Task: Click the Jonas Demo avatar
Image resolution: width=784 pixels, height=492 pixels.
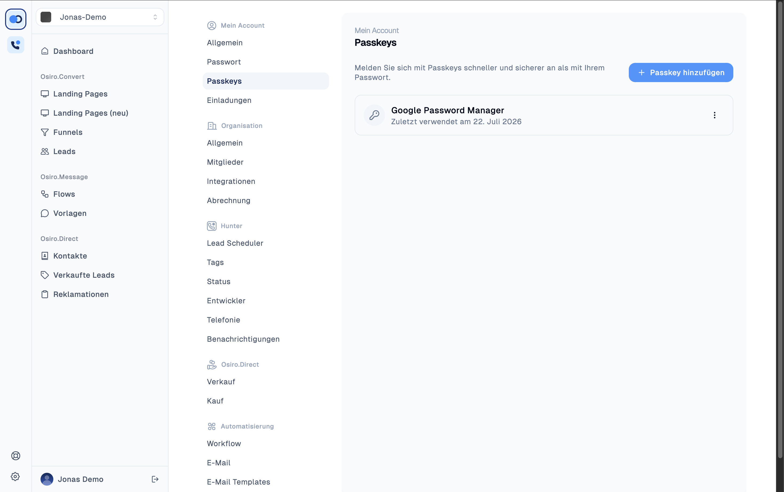Action: (47, 479)
